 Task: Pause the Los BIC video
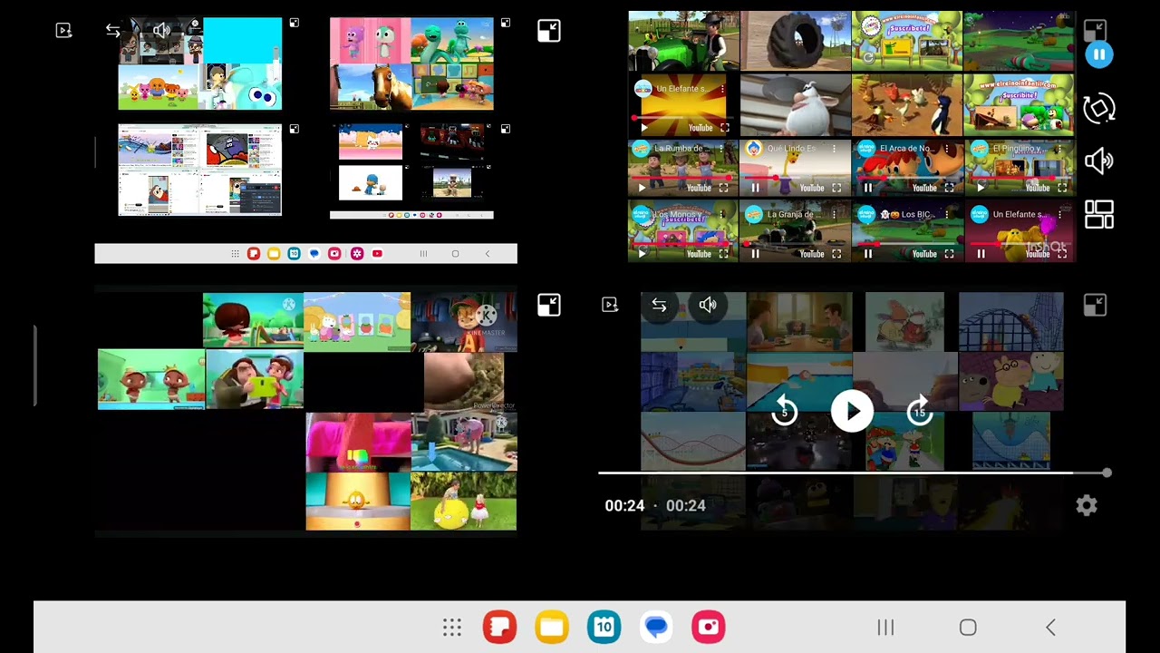[867, 254]
